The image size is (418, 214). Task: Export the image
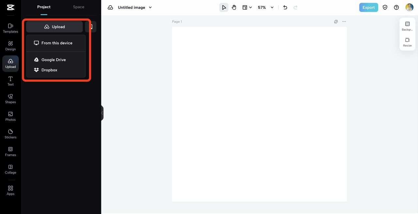[x=369, y=7]
